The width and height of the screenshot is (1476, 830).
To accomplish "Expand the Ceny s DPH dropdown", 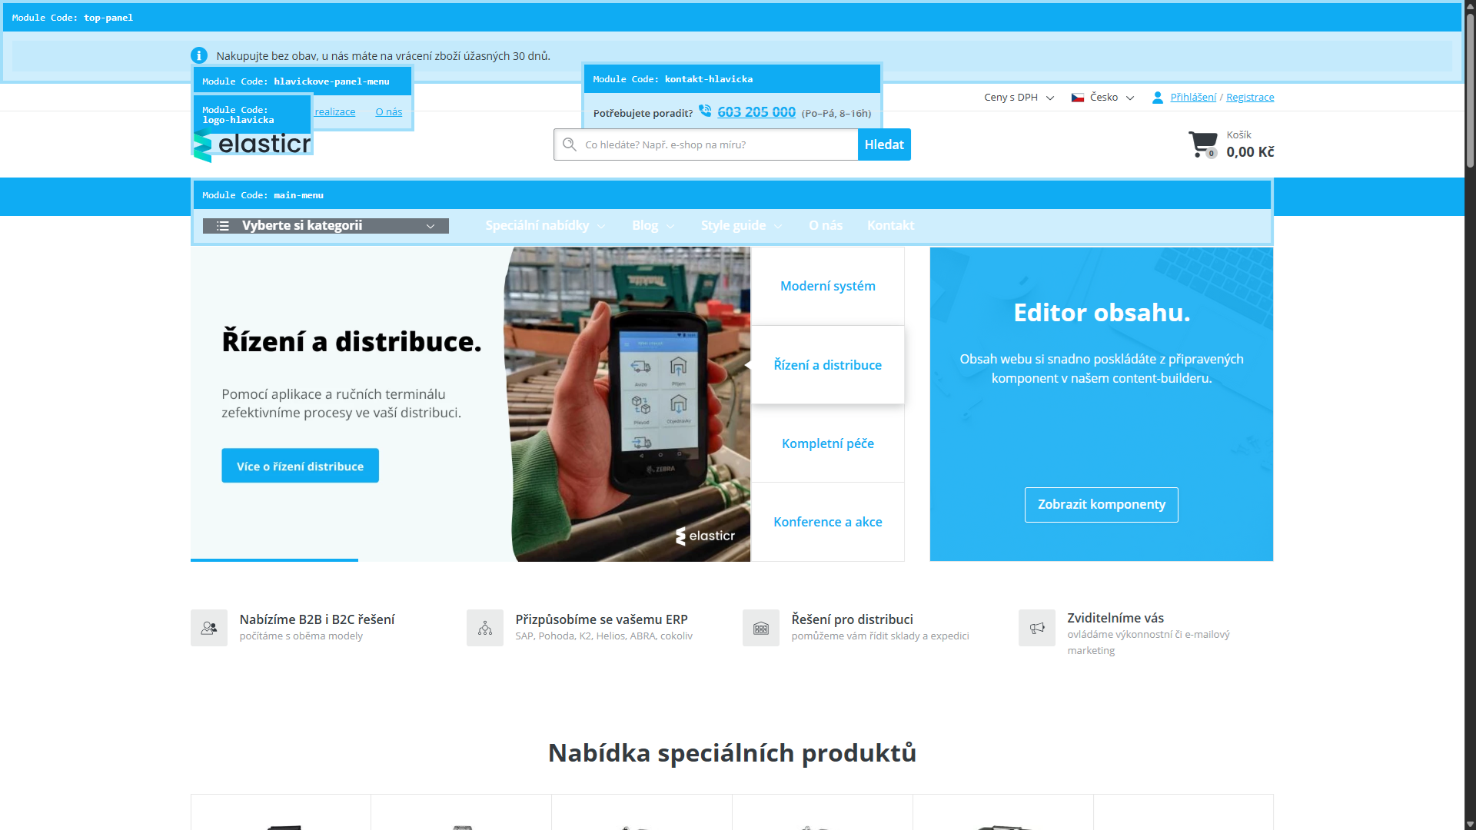I will click(1019, 98).
